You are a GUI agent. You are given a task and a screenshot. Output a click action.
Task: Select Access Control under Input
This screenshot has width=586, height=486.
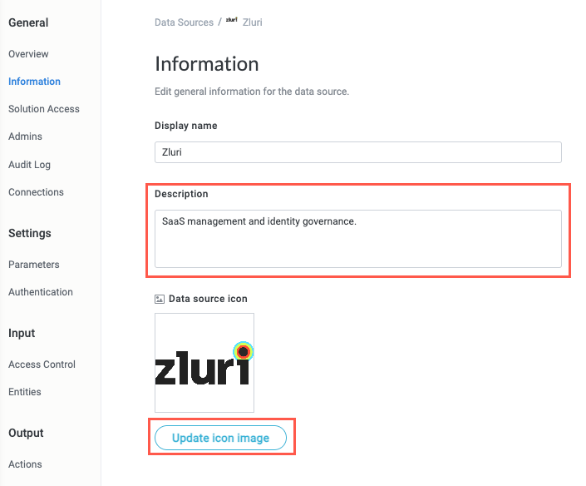tap(42, 364)
